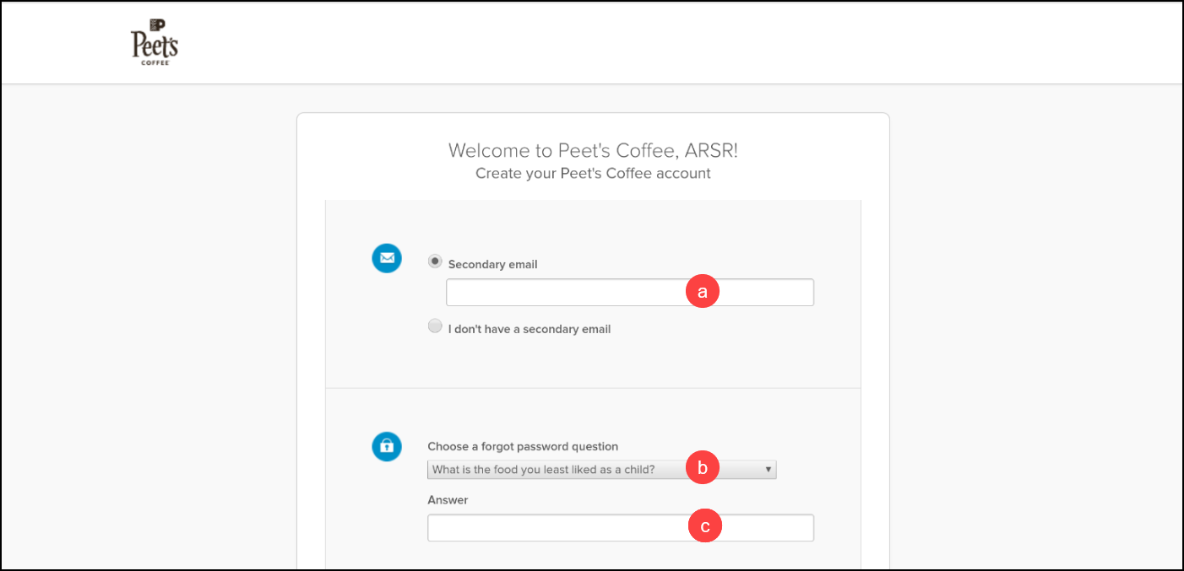
Task: Open the forgot password question dropdown
Action: [x=601, y=470]
